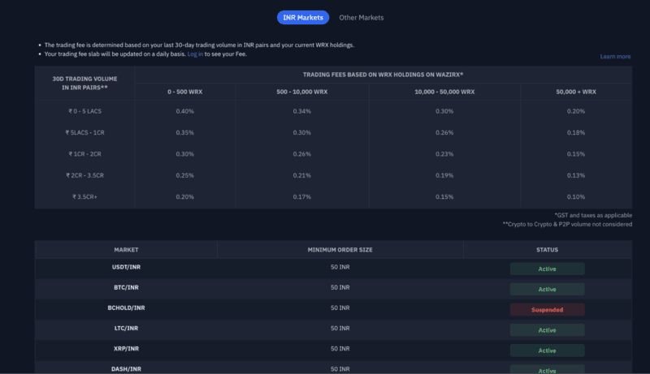Switch to the INR Markets tab

coord(303,17)
